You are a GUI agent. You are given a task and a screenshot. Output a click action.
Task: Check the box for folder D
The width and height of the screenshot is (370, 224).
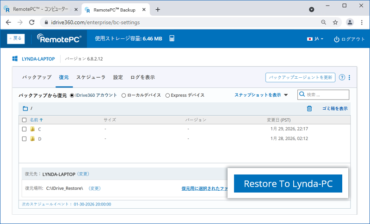coord(24,139)
